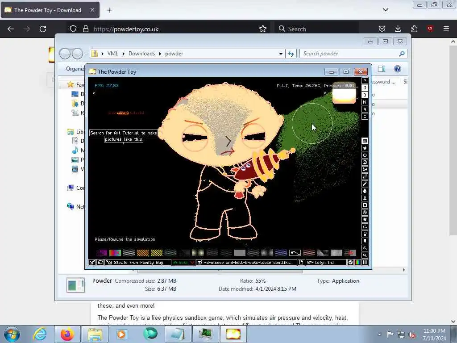
Task: Select the orange diagonal striped wall swatch
Action: [x=143, y=253]
